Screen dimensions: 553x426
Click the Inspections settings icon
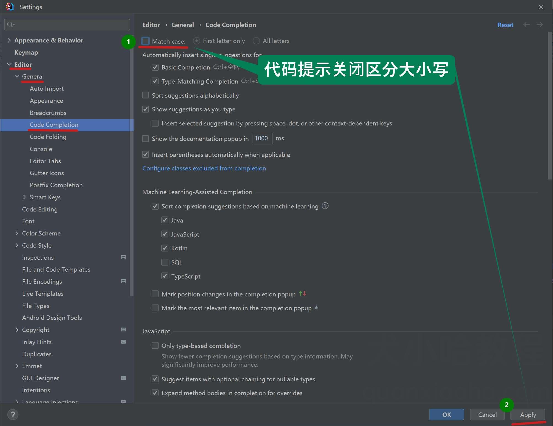[x=123, y=257]
